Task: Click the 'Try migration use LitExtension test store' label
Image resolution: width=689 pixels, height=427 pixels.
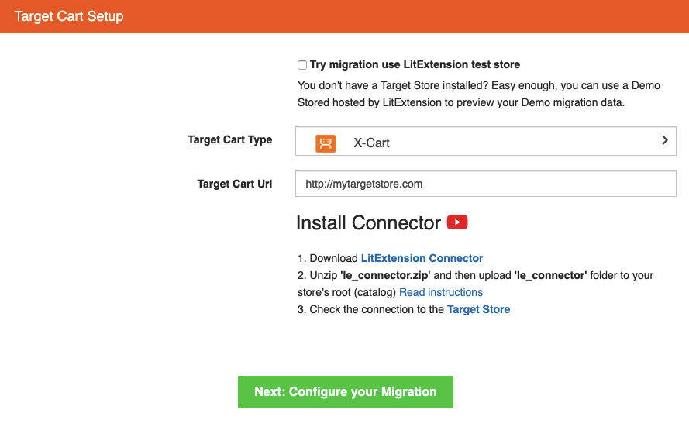Action: (415, 65)
